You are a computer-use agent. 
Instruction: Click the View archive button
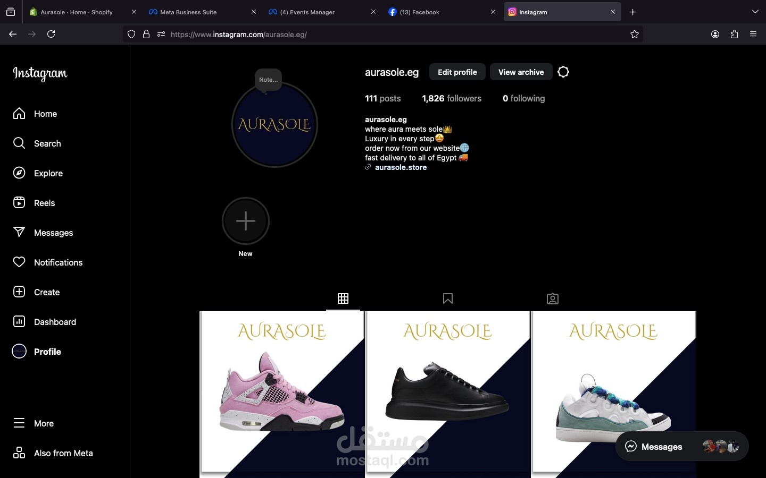pyautogui.click(x=521, y=72)
